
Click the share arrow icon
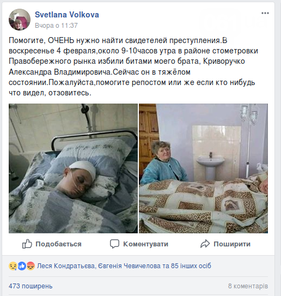[205, 244]
